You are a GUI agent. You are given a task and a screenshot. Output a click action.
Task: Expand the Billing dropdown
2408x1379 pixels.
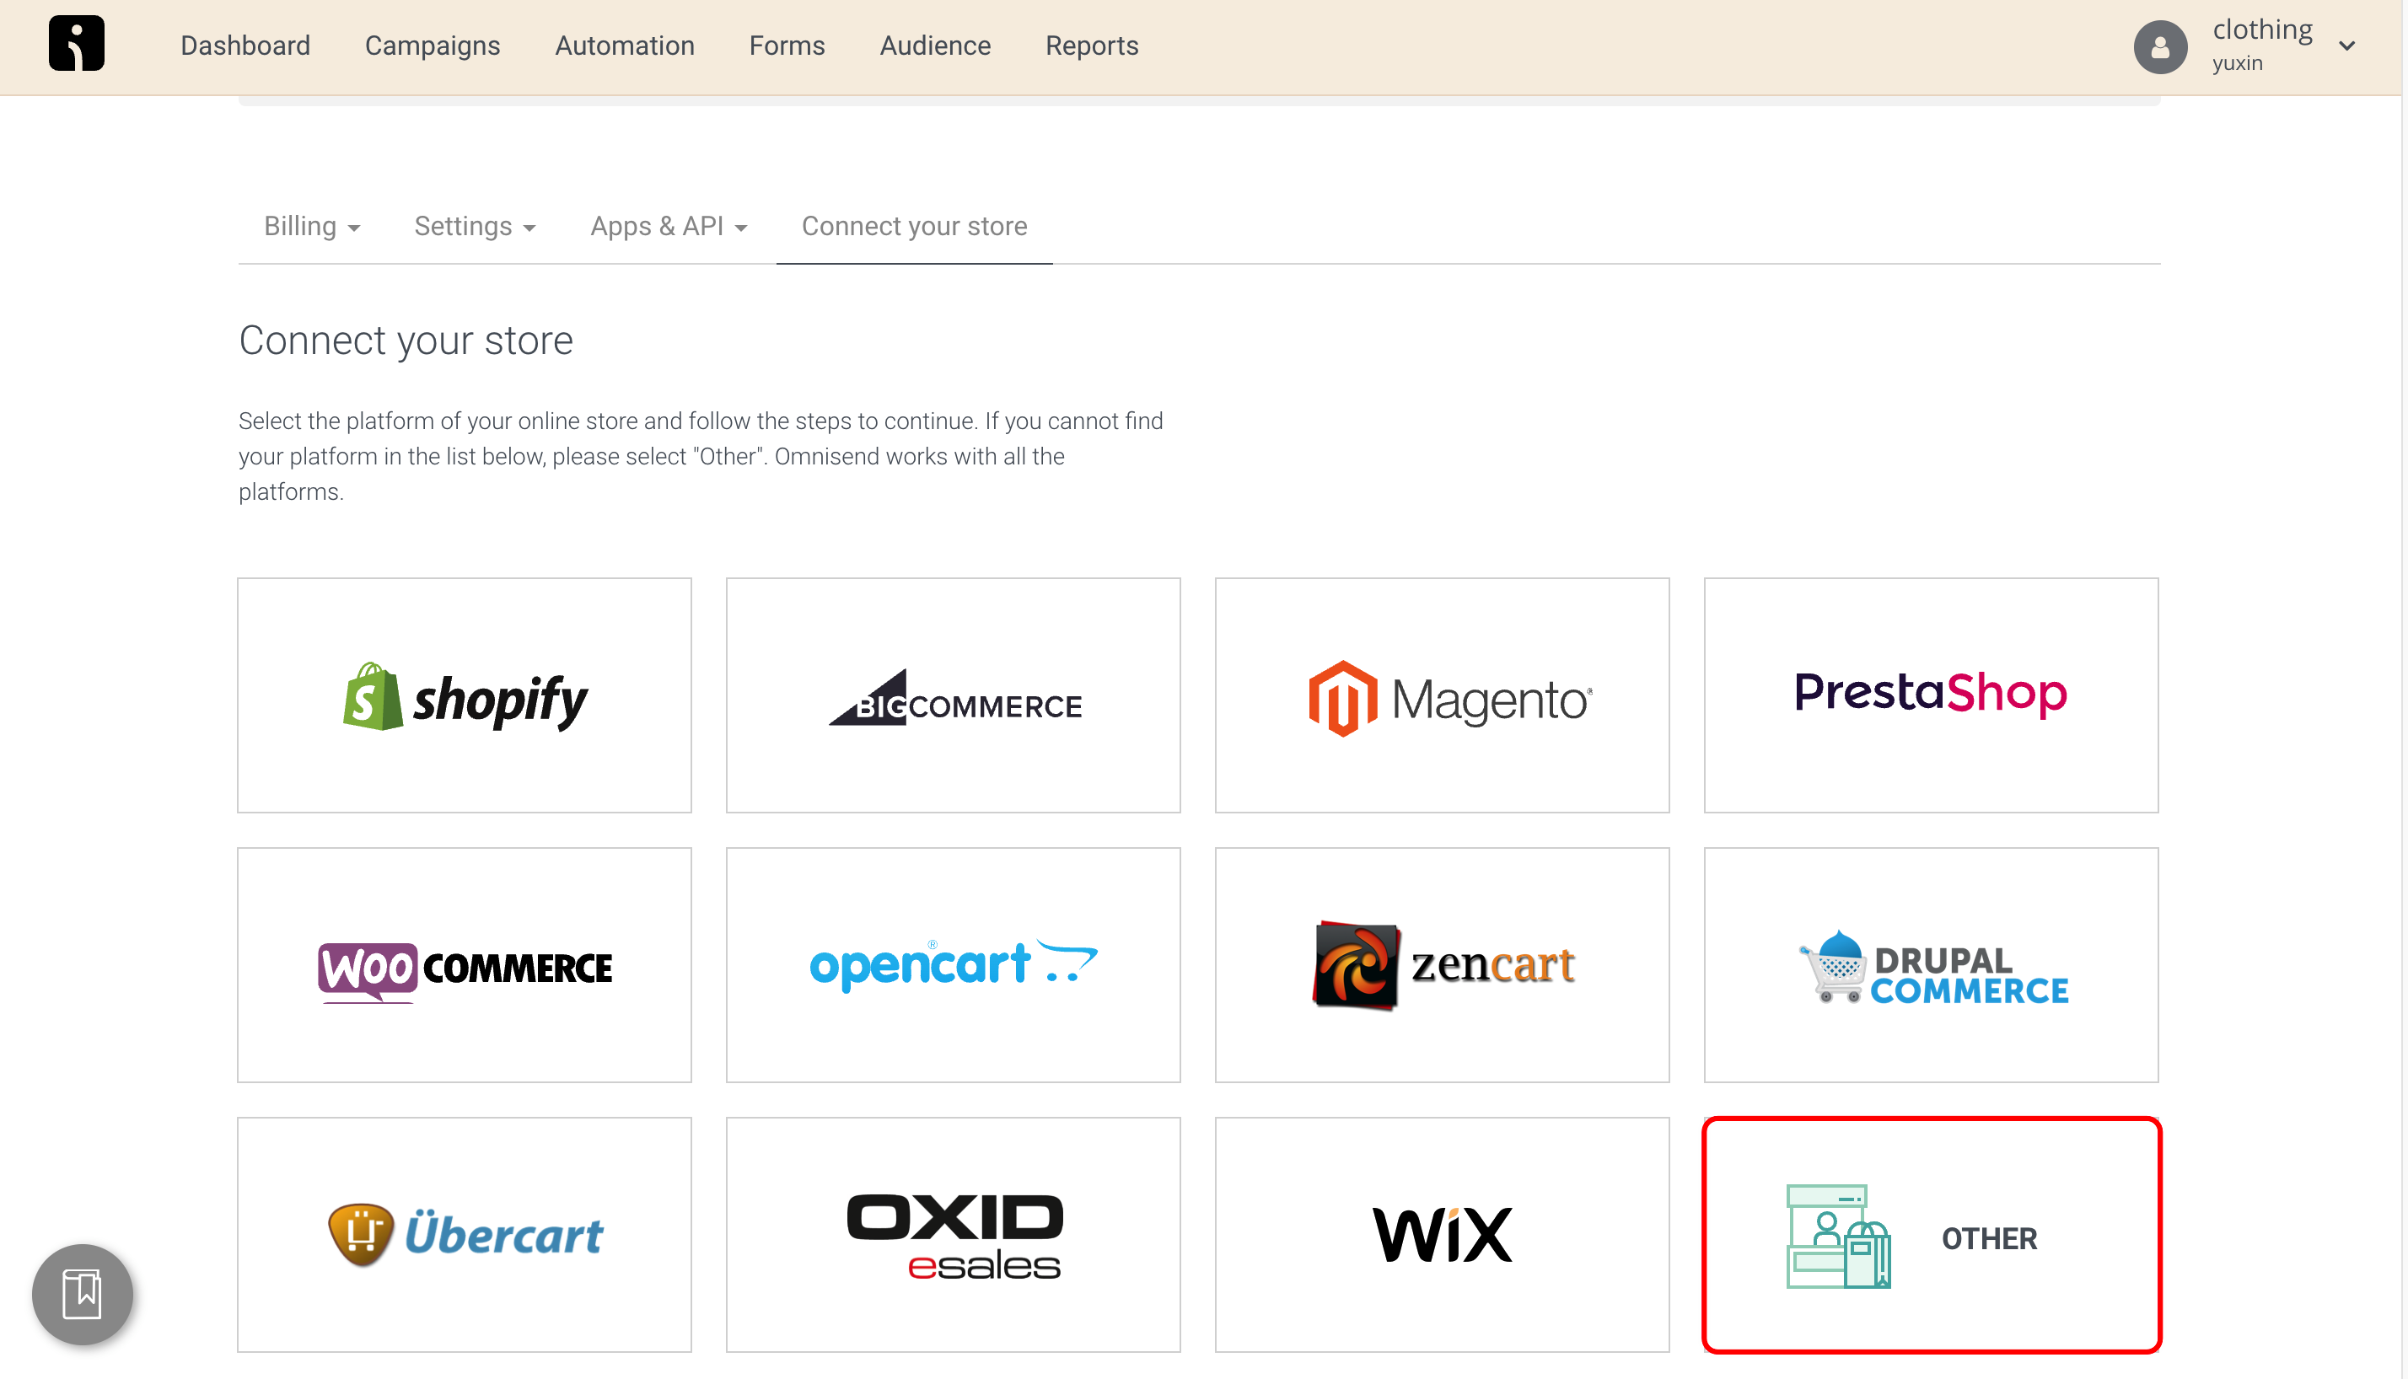click(x=312, y=227)
